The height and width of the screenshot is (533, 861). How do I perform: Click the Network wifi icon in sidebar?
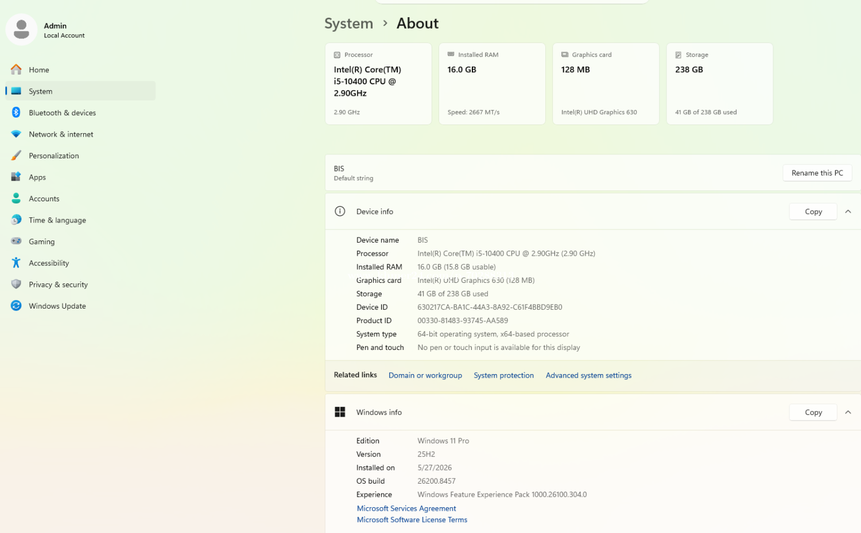[x=16, y=134]
